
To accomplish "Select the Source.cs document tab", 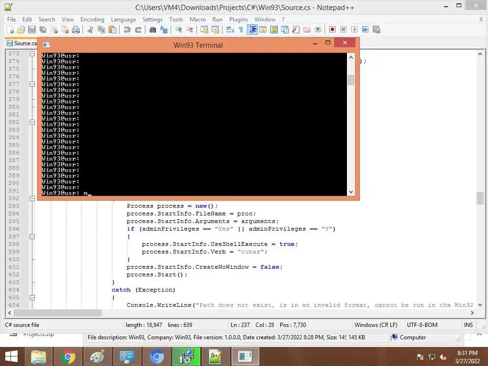I will 21,43.
